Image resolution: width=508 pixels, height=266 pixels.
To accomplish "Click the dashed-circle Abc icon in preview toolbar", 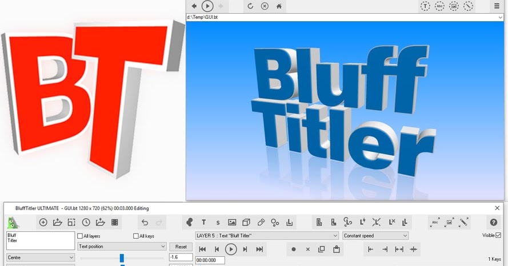I will [439, 6].
